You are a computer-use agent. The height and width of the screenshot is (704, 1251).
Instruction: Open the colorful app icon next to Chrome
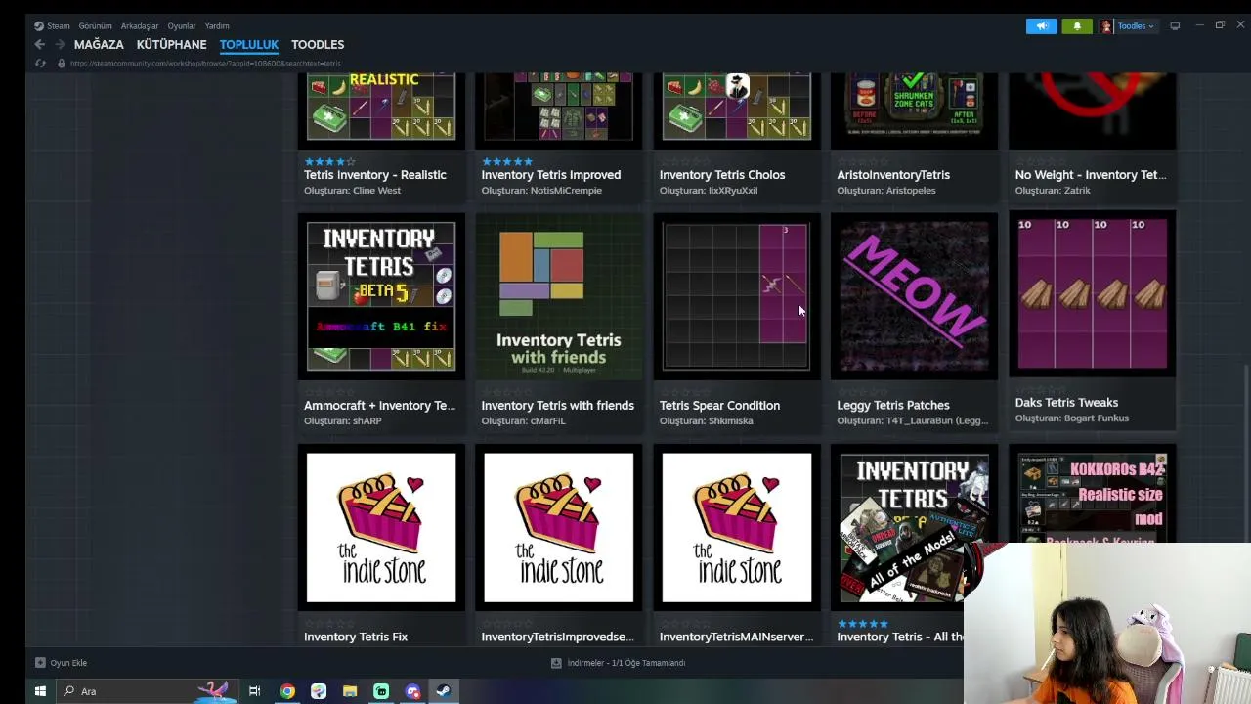(319, 691)
